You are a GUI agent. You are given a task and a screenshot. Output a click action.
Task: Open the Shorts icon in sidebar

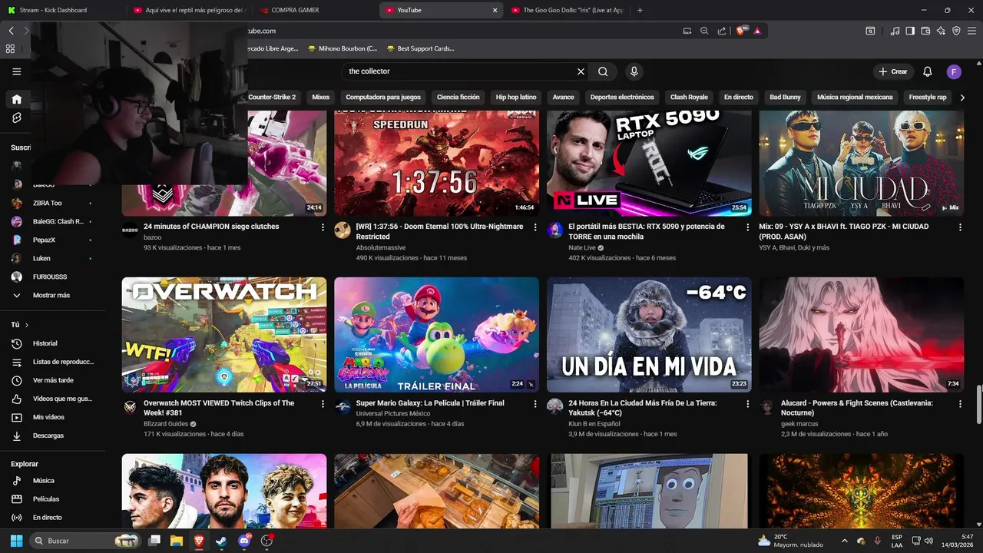tap(16, 118)
